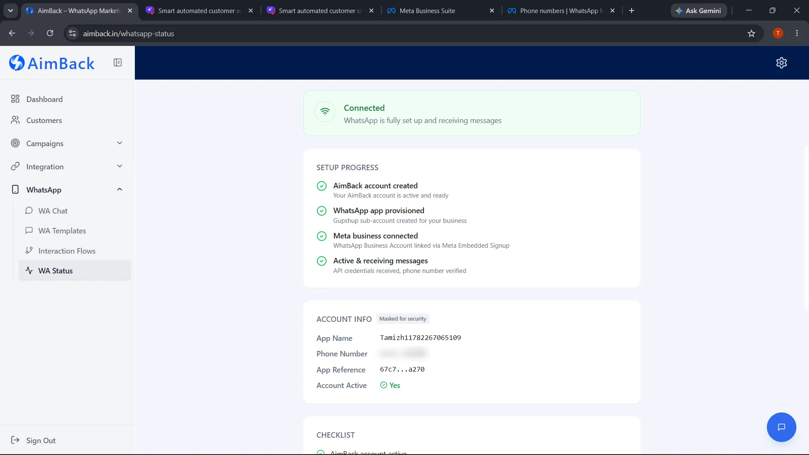
Task: Click the CHECKLIST heading
Action: click(335, 435)
